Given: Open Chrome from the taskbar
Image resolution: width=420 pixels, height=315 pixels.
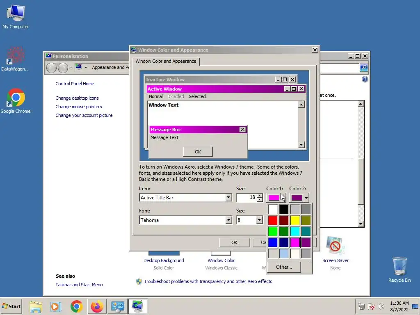Looking at the screenshot, I should point(77,306).
